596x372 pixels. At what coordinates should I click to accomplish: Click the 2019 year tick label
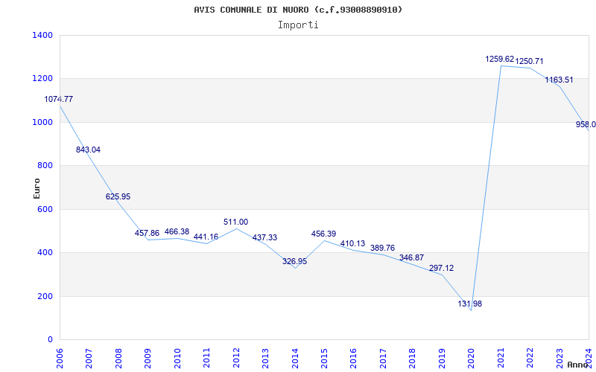[442, 357]
